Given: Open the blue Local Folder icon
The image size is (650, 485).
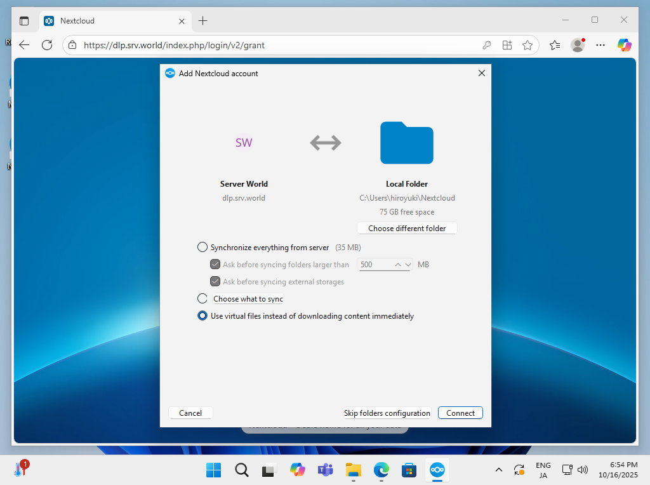Looking at the screenshot, I should point(406,143).
